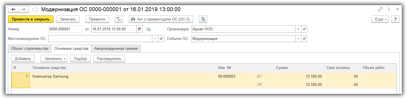Click the green document status icon near date
The width and height of the screenshot is (407, 99).
(148, 29)
